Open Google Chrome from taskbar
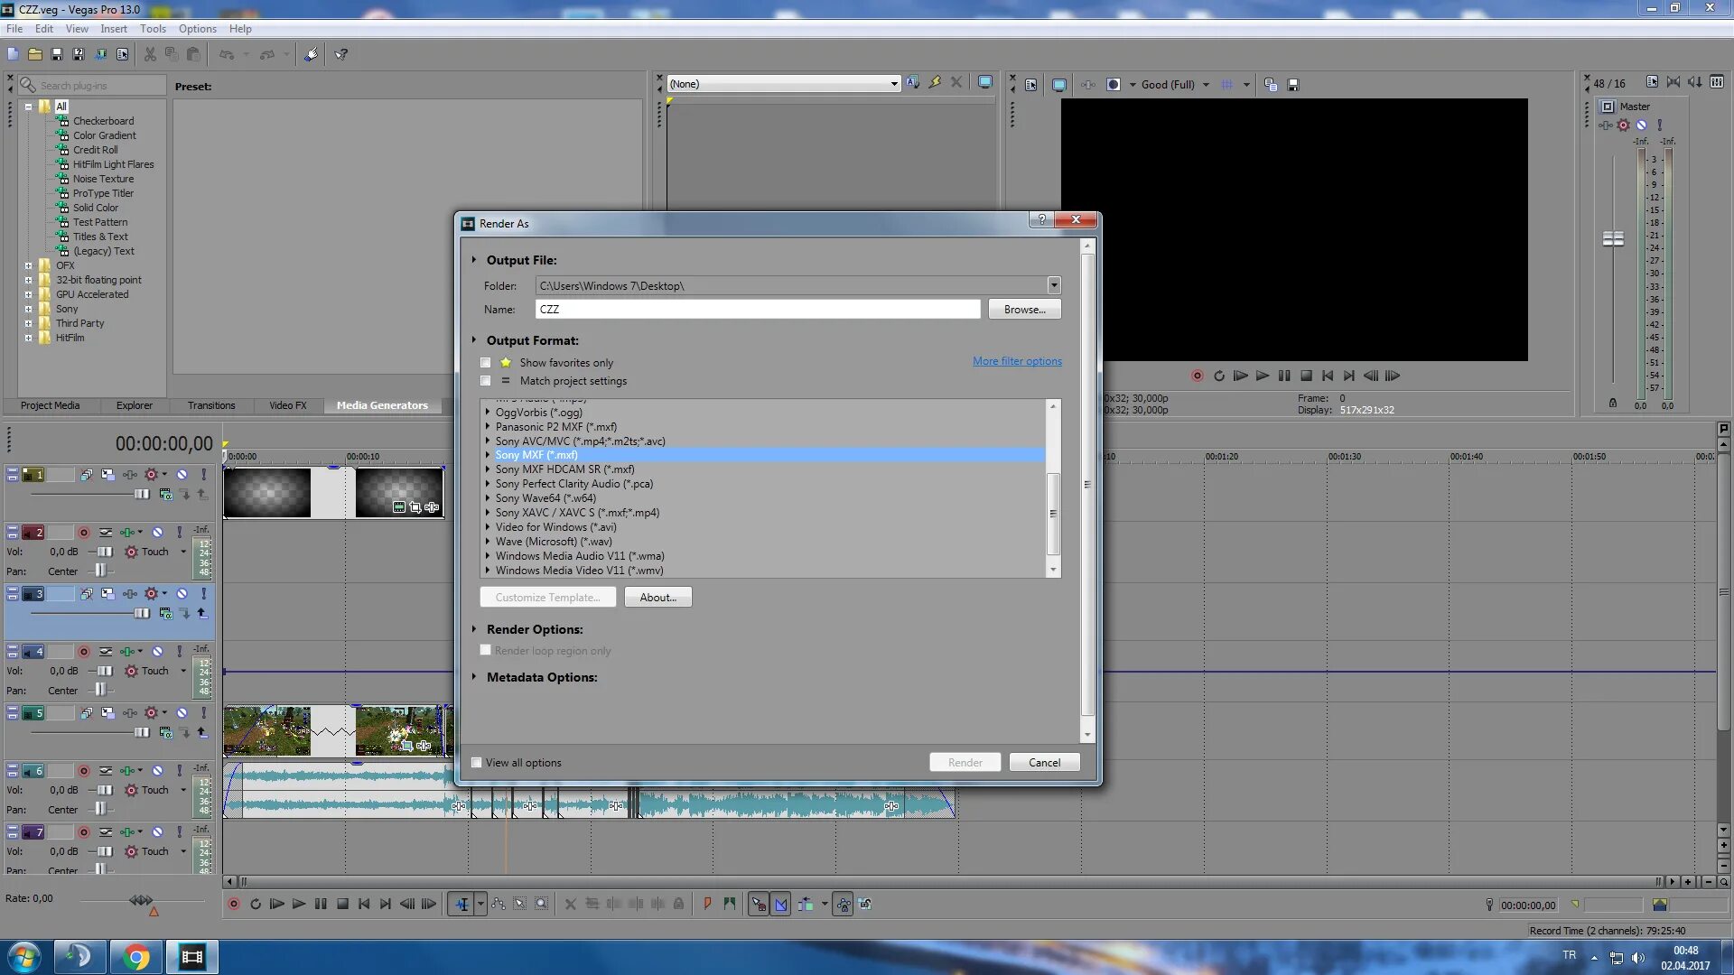Screen dimensions: 1734x975 [136, 957]
